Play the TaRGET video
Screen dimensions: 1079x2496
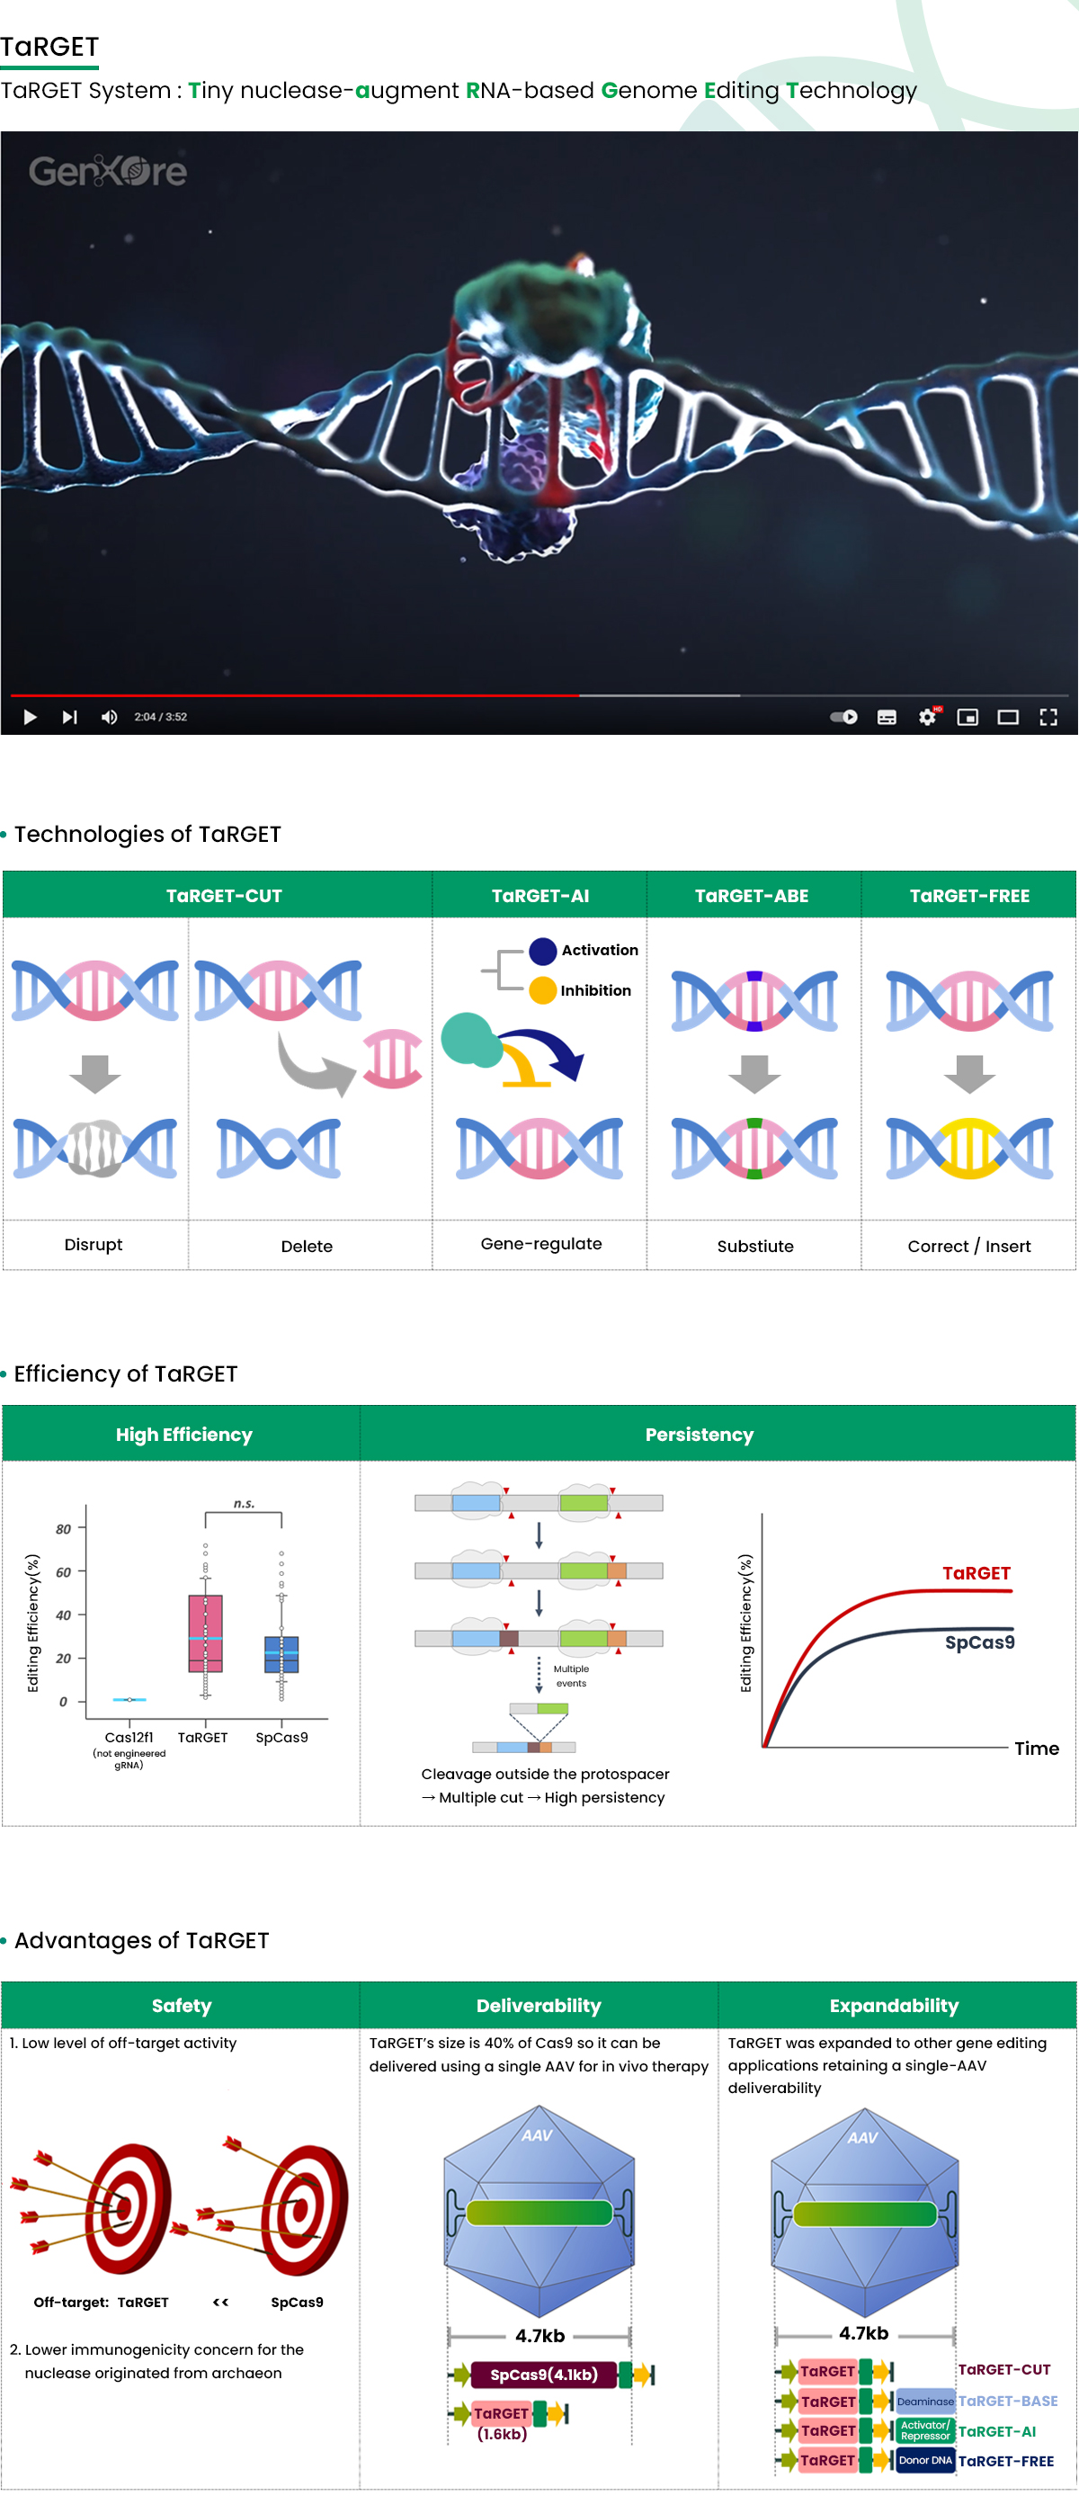[30, 717]
